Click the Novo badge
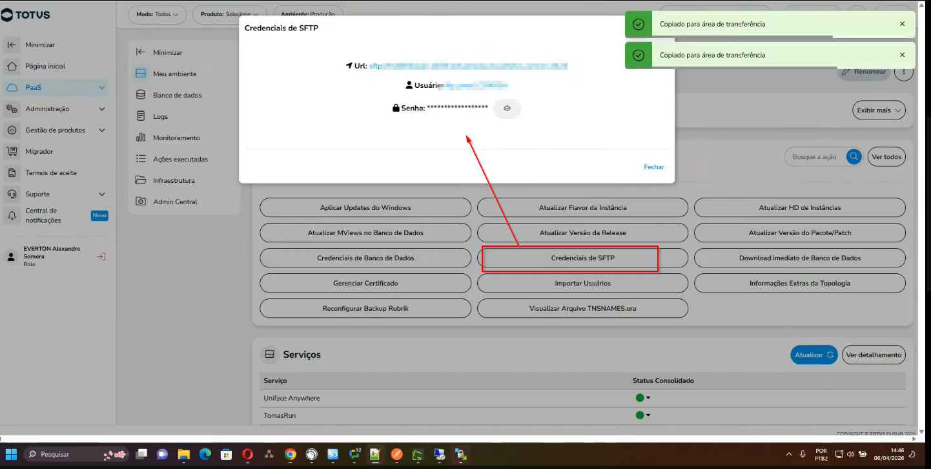This screenshot has width=931, height=469. (x=99, y=215)
